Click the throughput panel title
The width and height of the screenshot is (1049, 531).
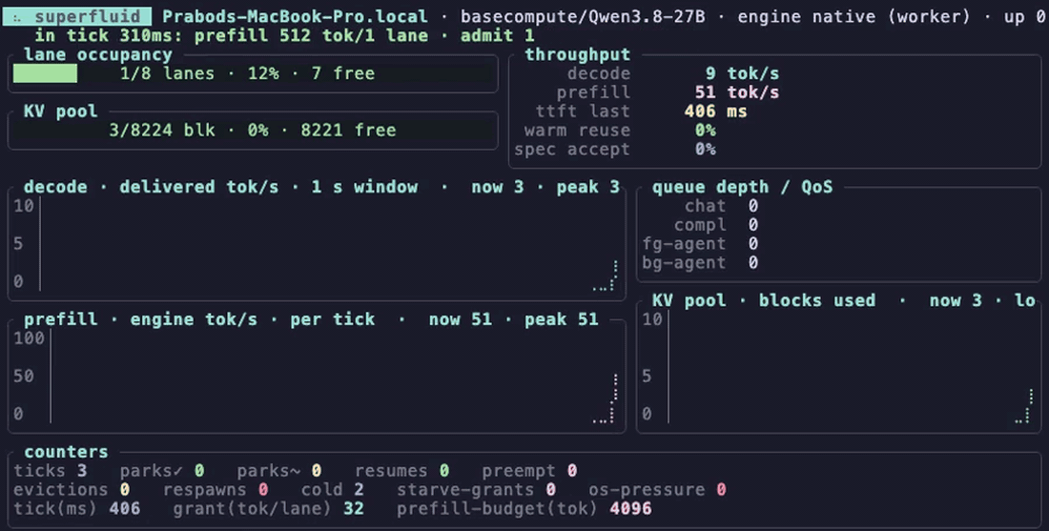(577, 54)
